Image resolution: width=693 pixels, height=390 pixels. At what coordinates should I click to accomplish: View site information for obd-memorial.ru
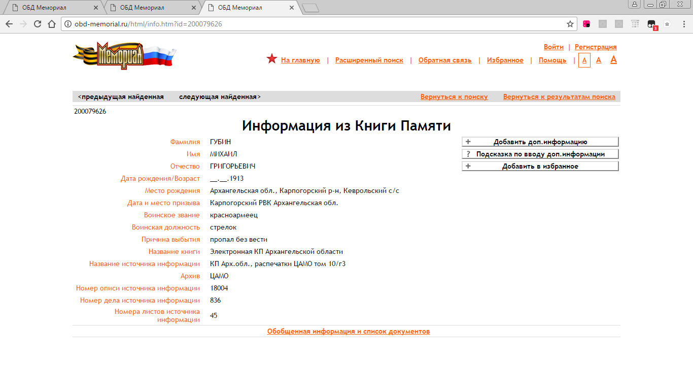(x=68, y=24)
